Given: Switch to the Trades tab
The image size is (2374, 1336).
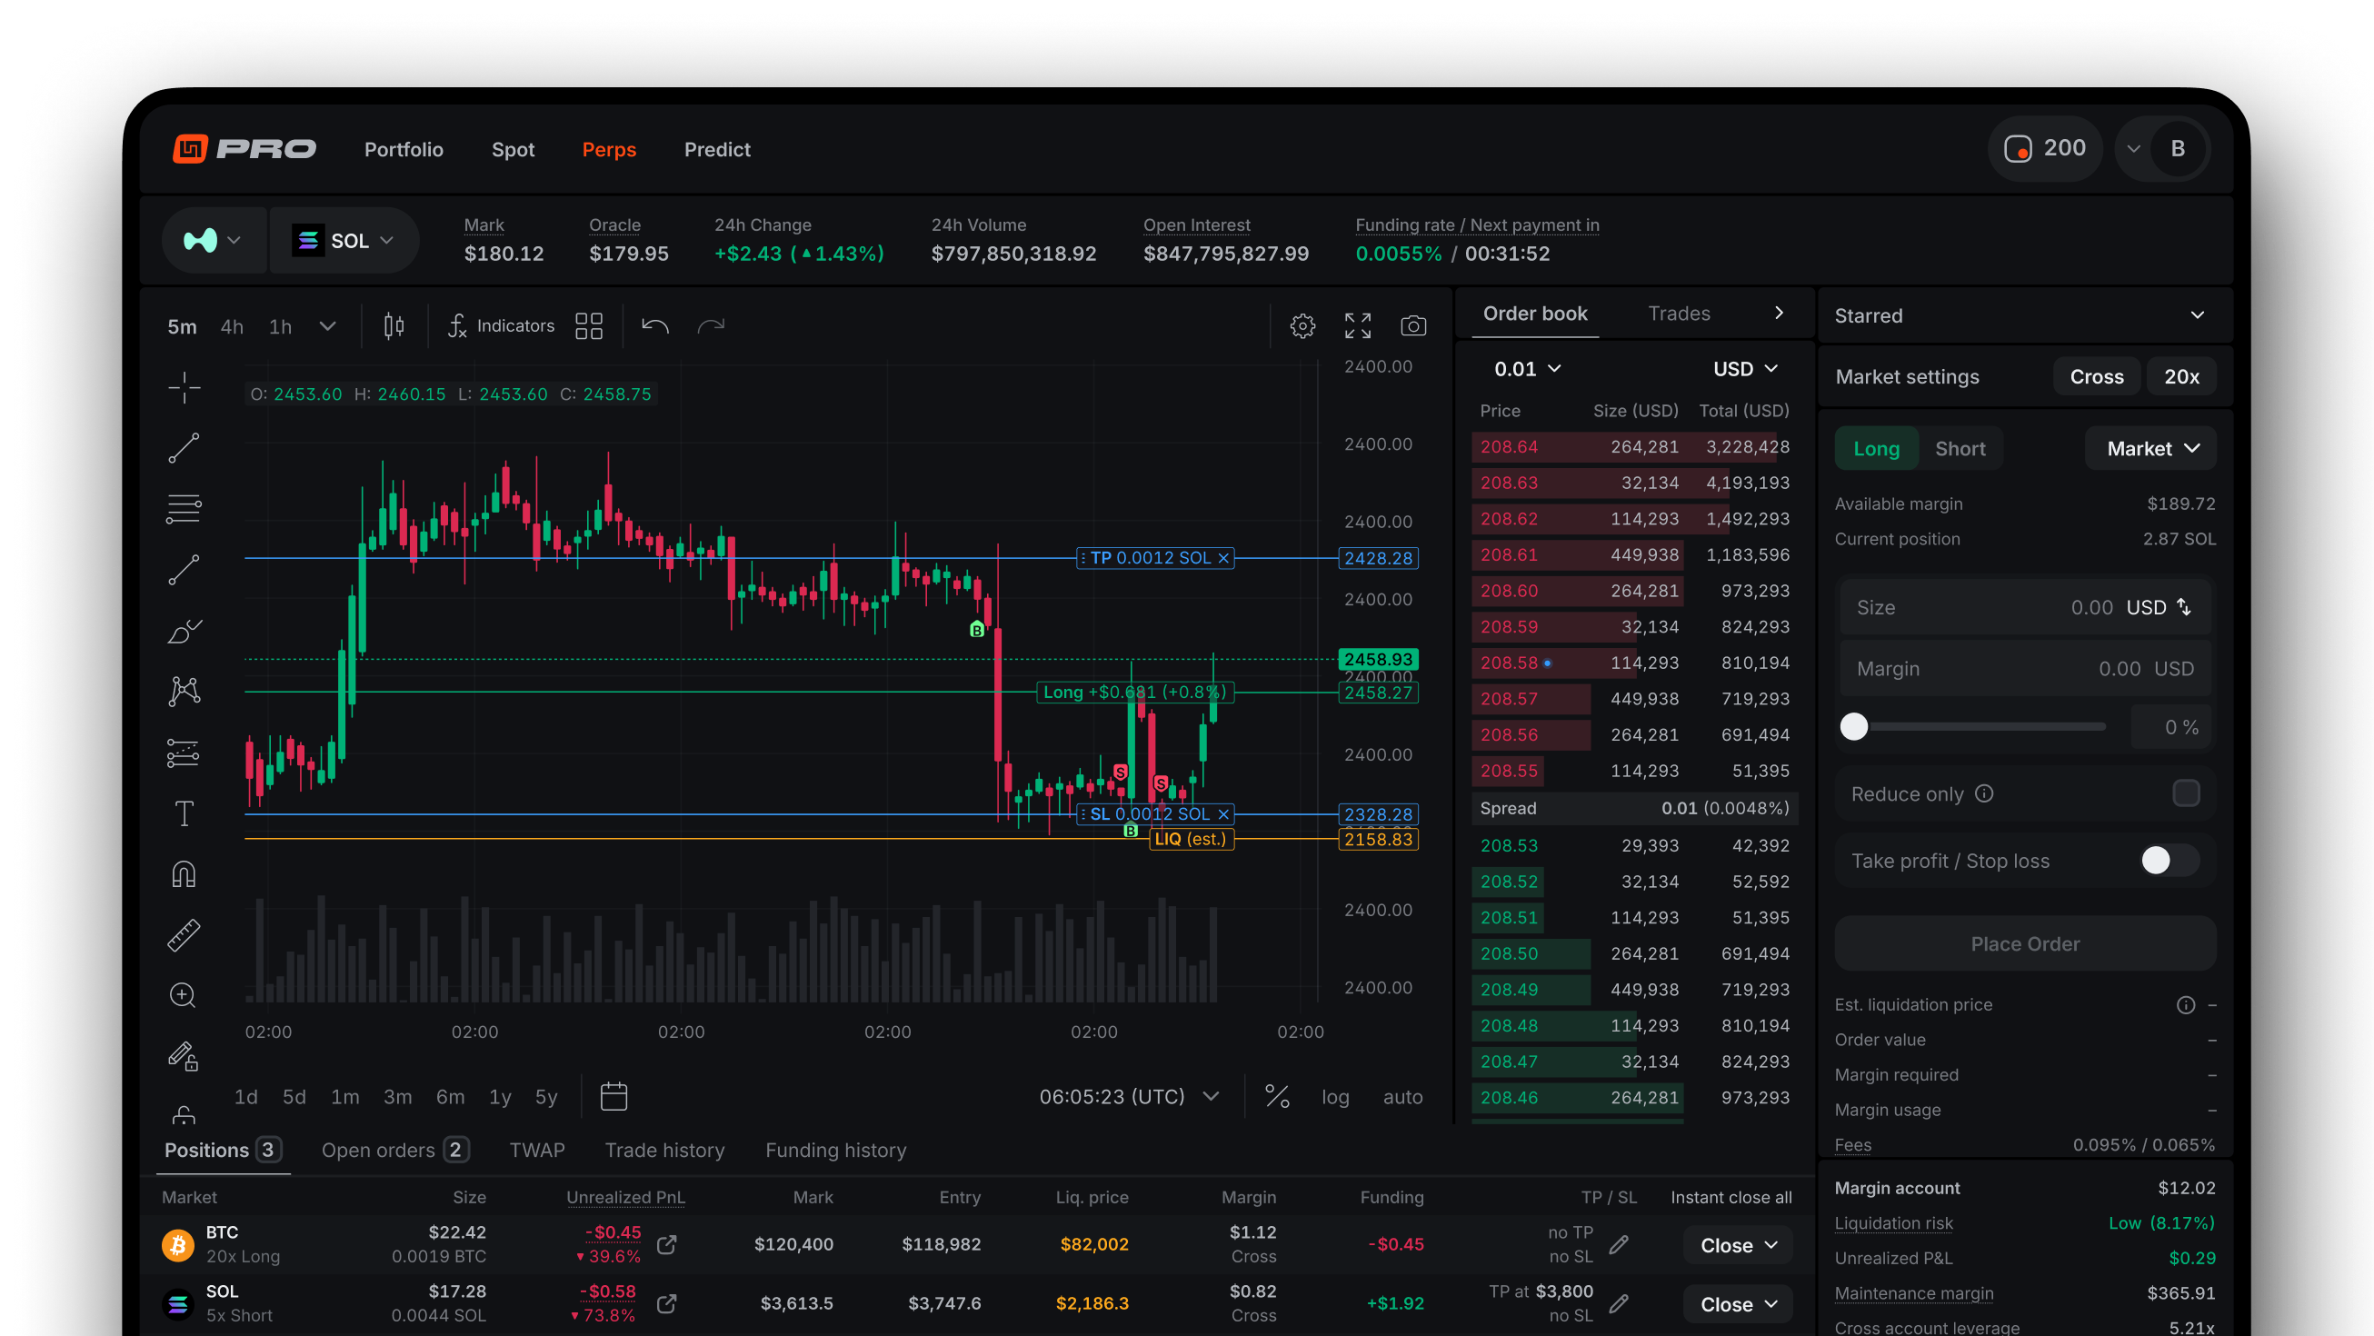Looking at the screenshot, I should click(x=1678, y=314).
